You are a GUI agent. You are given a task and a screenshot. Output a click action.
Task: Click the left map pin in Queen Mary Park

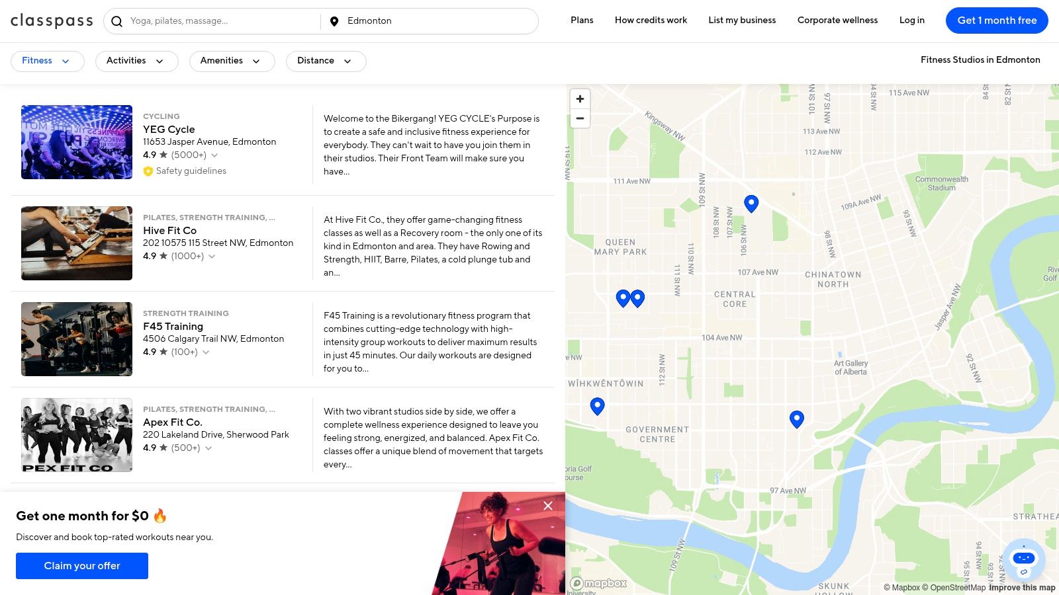623,298
